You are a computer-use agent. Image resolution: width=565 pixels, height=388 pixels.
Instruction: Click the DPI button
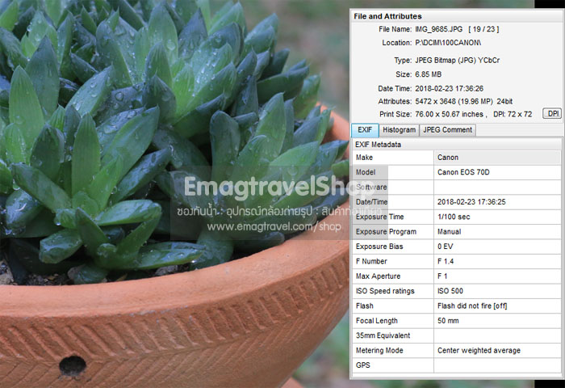552,114
